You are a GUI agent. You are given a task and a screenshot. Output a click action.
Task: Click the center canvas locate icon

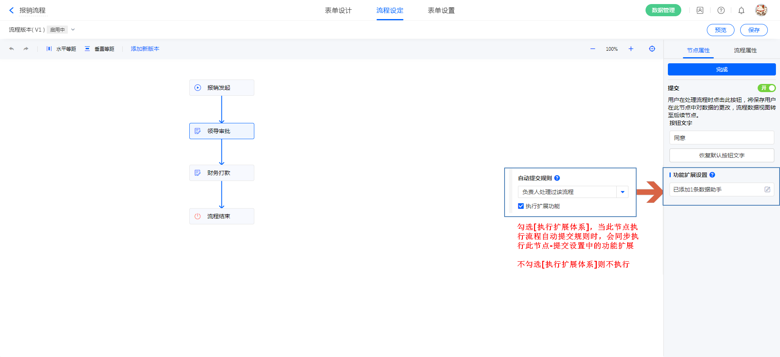[x=652, y=49]
